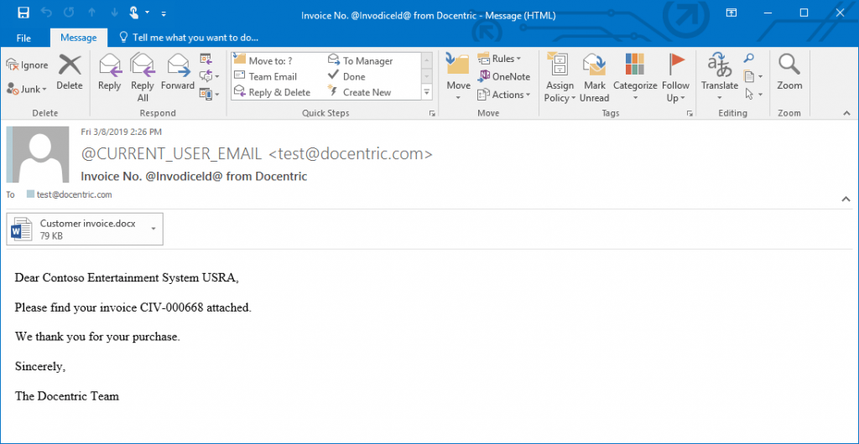859x444 pixels.
Task: Open the Follow Up flag menu
Action: [x=675, y=77]
